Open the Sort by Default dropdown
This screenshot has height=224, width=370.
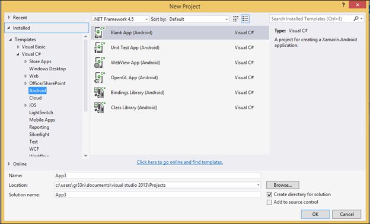click(x=199, y=19)
